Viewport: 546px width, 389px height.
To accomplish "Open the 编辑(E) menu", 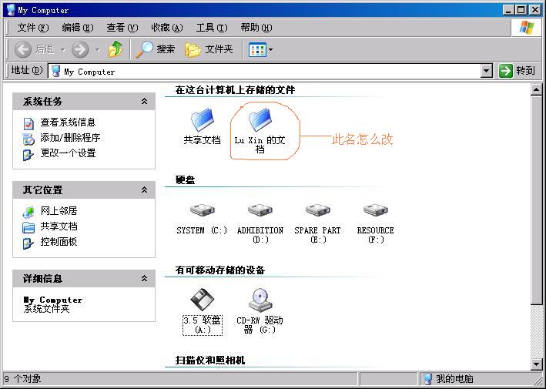I will click(78, 28).
